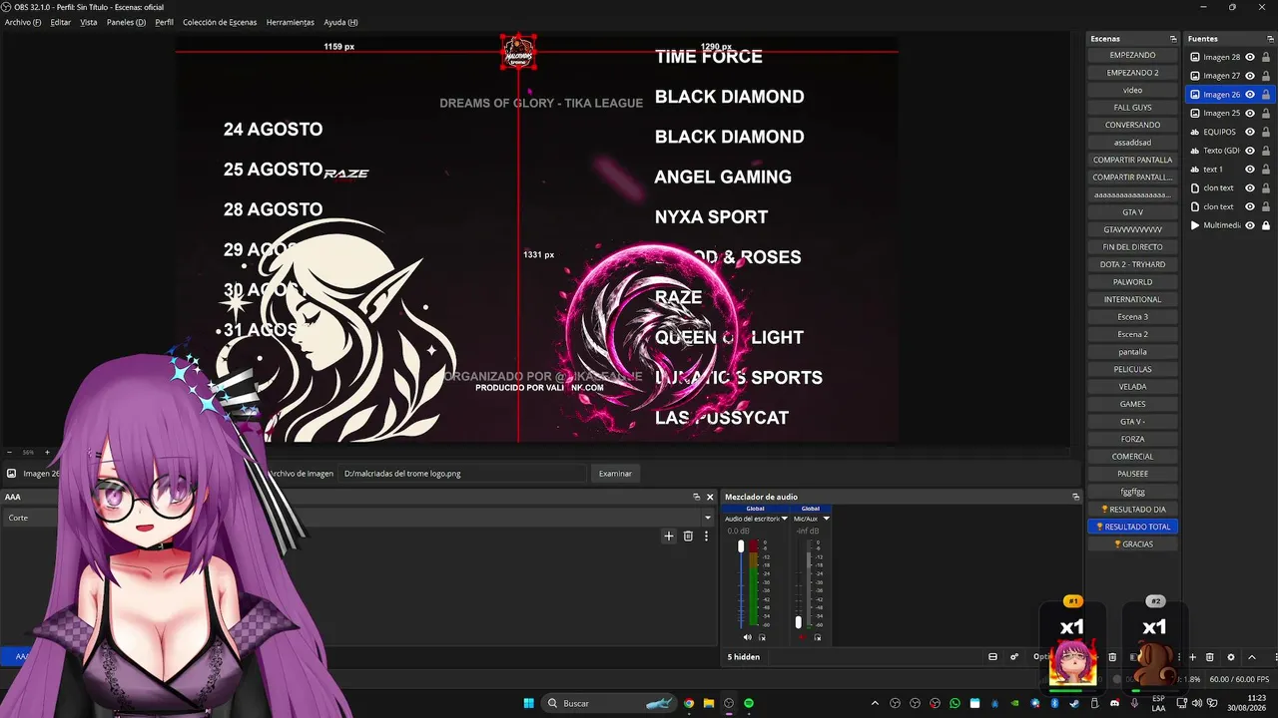
Task: Undock the Fuentes panel
Action: point(1271,39)
